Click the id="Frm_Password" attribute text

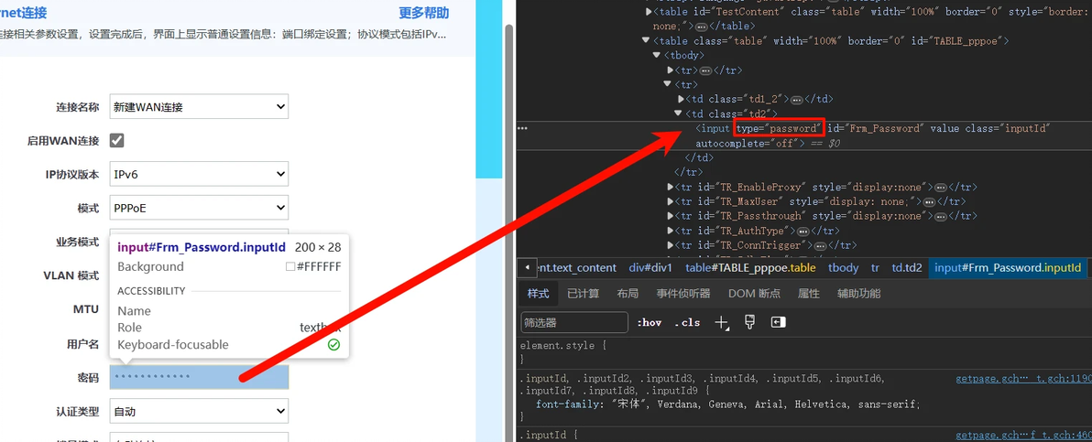coord(876,128)
